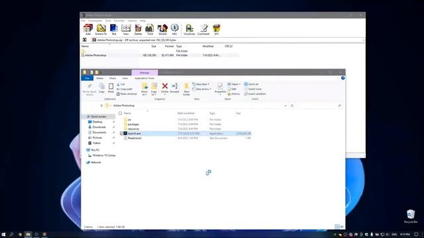Click the Manage contextual tab
424x238 pixels.
click(x=144, y=73)
